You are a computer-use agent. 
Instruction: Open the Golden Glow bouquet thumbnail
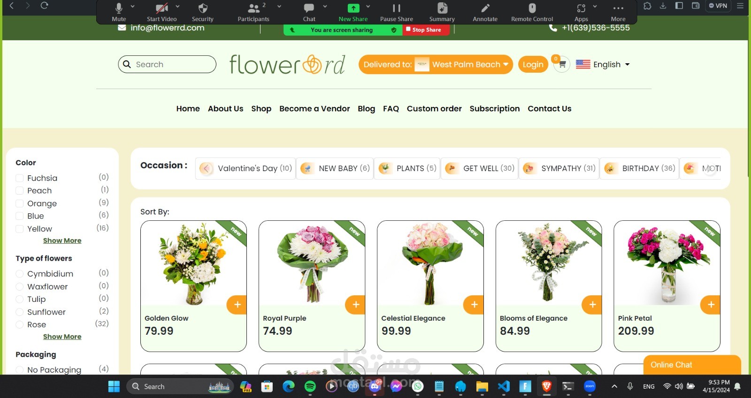click(193, 263)
